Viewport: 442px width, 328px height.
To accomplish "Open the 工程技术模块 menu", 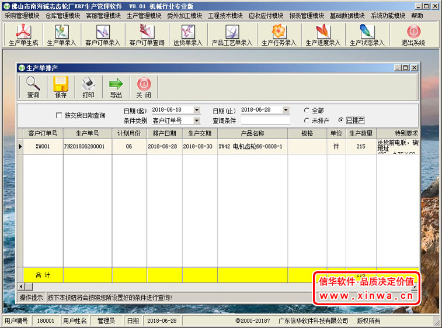I will (x=225, y=16).
